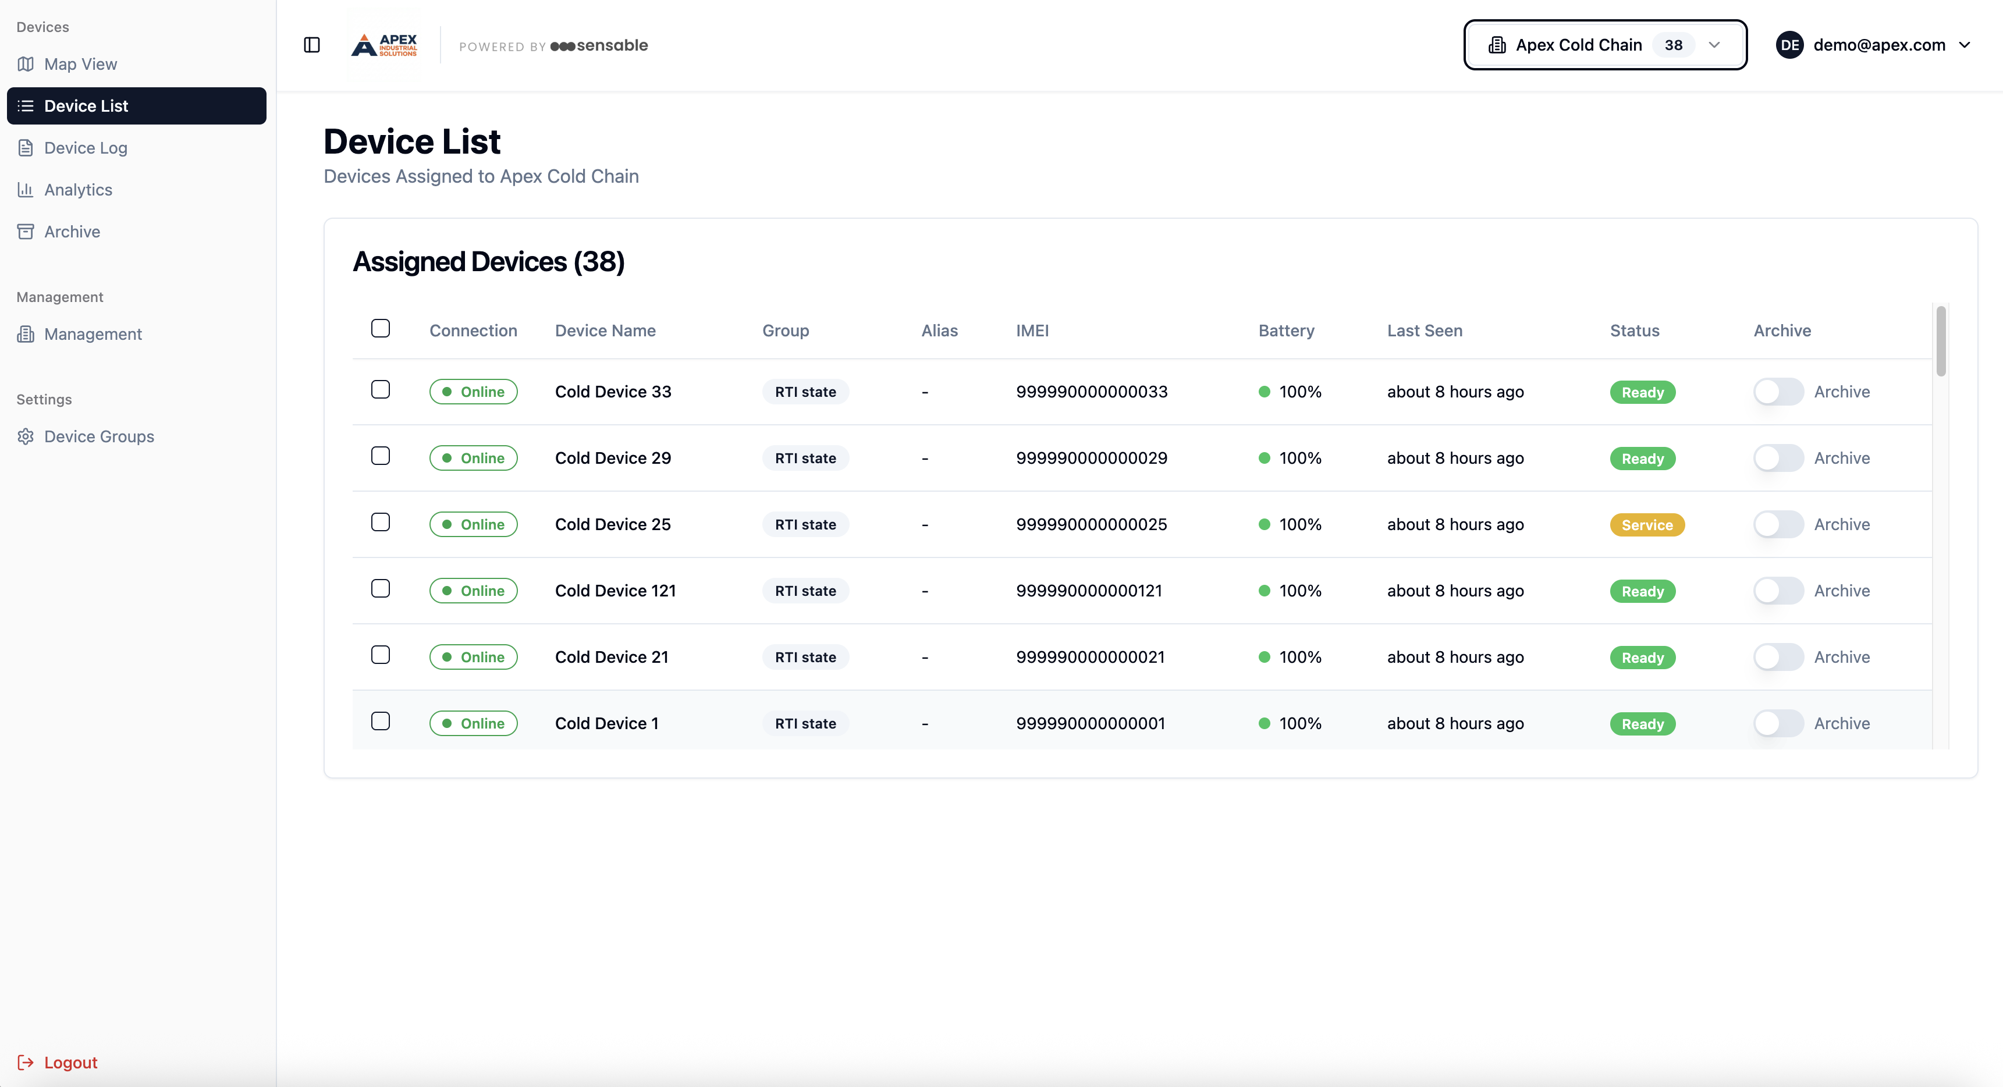Click the Analytics bar chart icon
Viewport: 2003px width, 1087px height.
(x=26, y=190)
